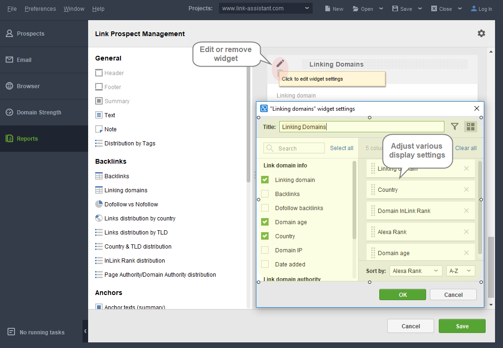Click the Log In user icon
The height and width of the screenshot is (348, 503).
(474, 8)
